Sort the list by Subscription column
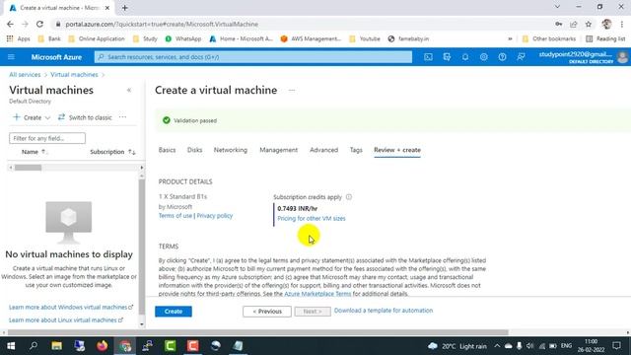 [x=112, y=152]
